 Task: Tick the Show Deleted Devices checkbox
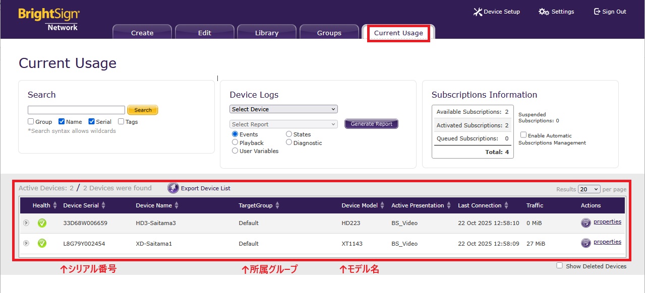click(559, 266)
